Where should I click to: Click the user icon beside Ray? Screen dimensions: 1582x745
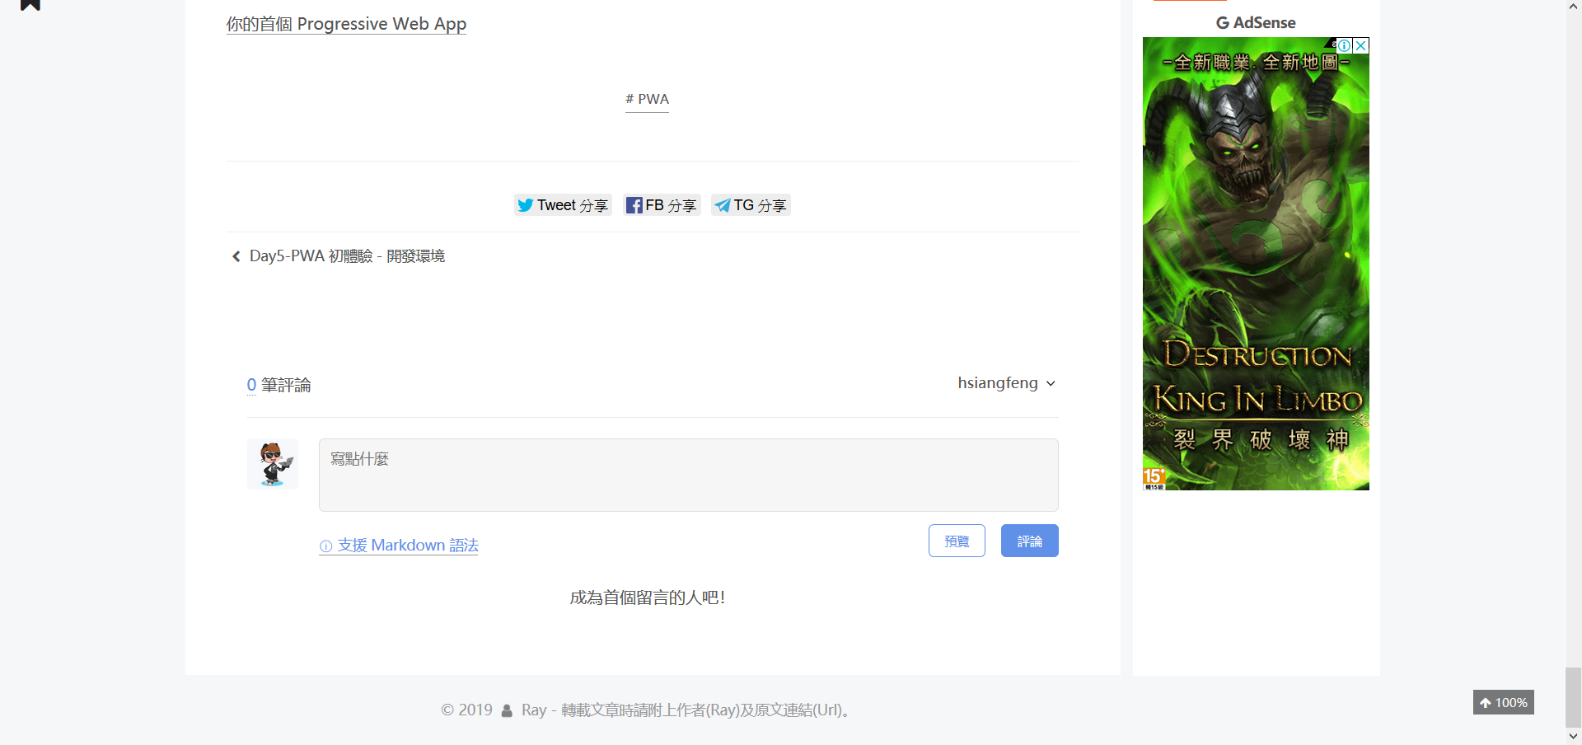(507, 710)
